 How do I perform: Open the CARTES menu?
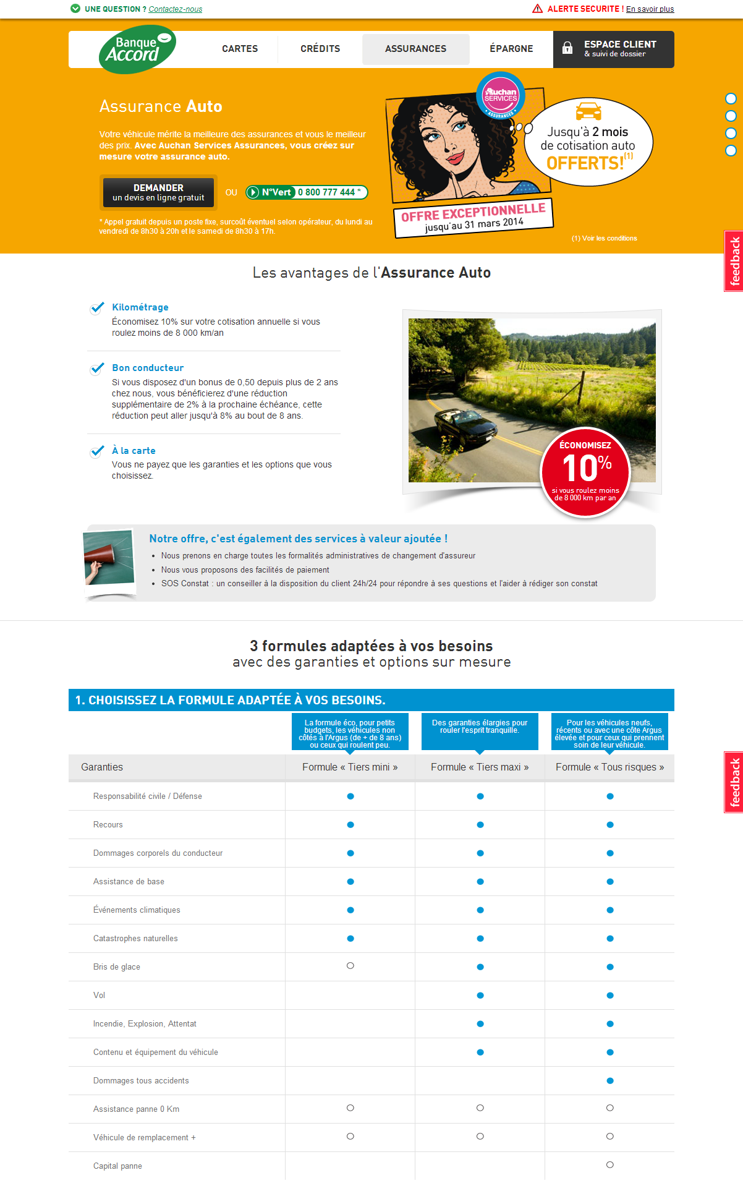(x=240, y=49)
